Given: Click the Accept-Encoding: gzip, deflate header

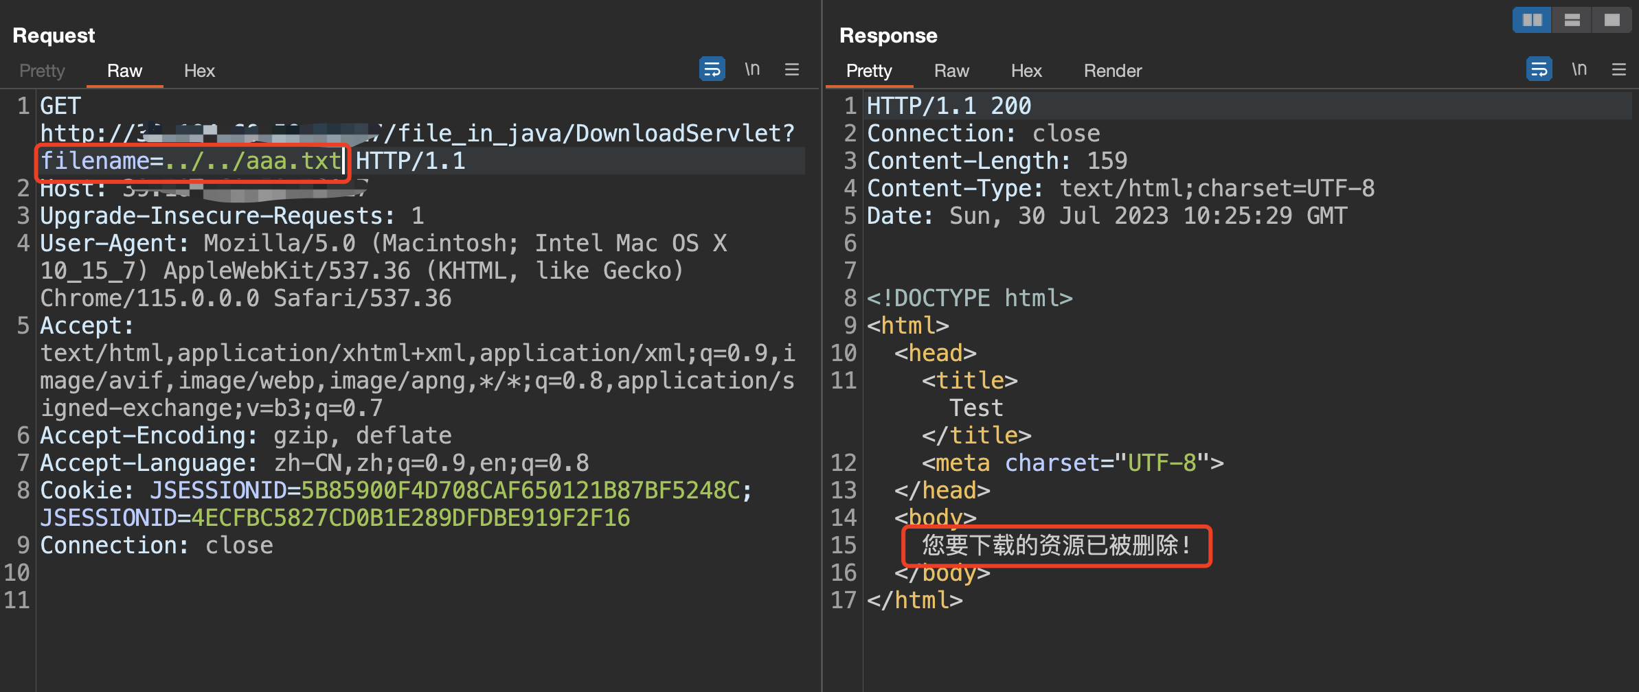Looking at the screenshot, I should pos(246,435).
